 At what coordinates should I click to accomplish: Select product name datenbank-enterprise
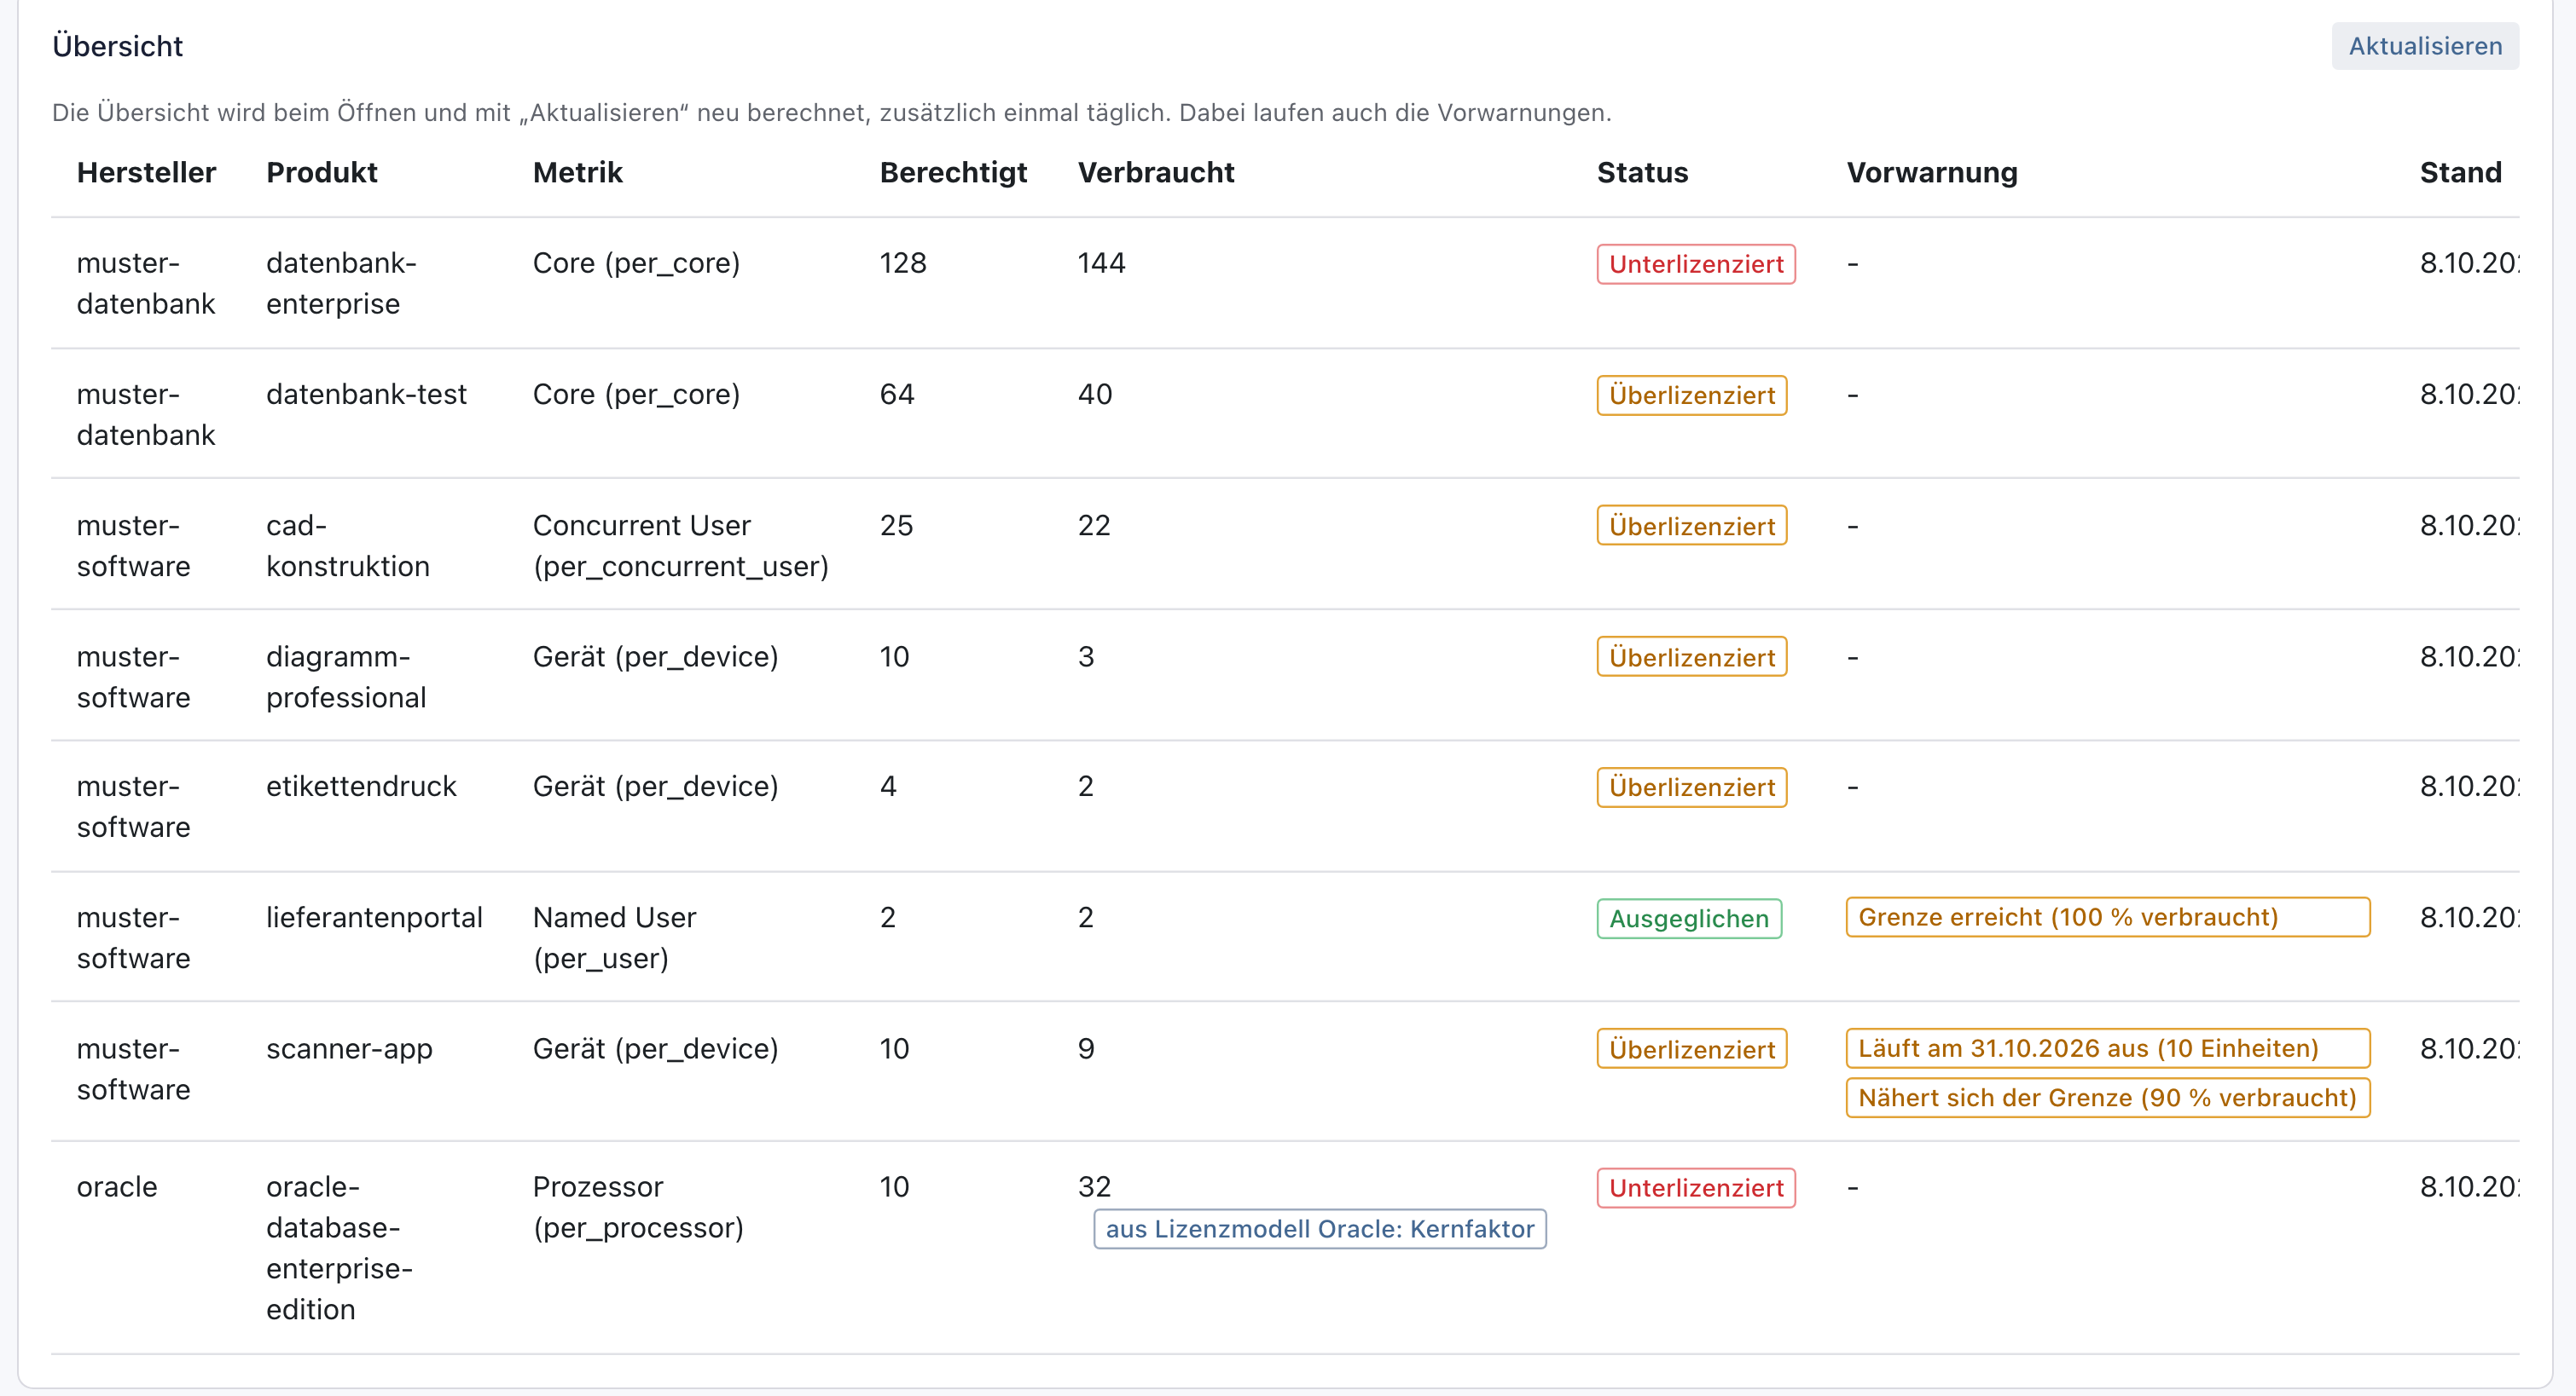pos(341,283)
